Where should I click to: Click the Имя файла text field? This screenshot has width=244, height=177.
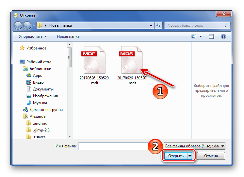click(x=121, y=146)
